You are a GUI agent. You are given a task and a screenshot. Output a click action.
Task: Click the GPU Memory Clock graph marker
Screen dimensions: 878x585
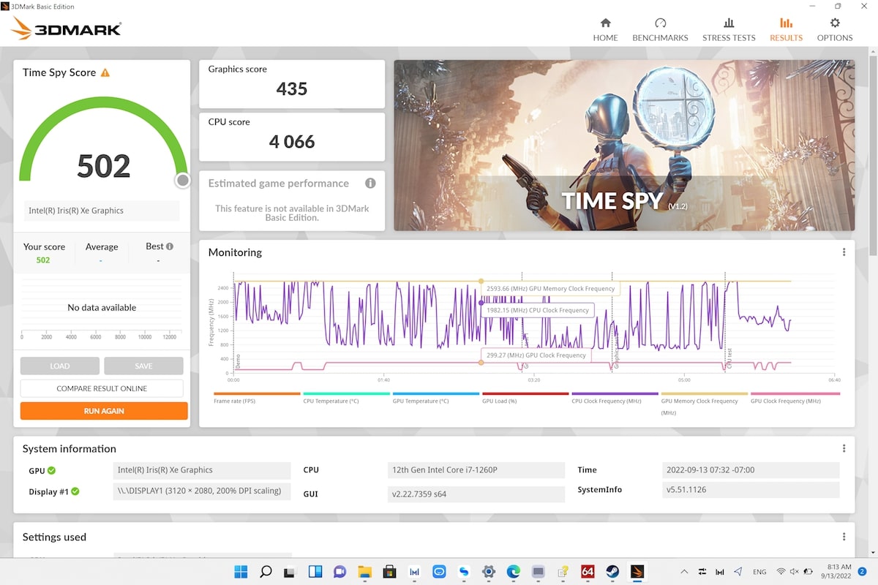pyautogui.click(x=481, y=281)
